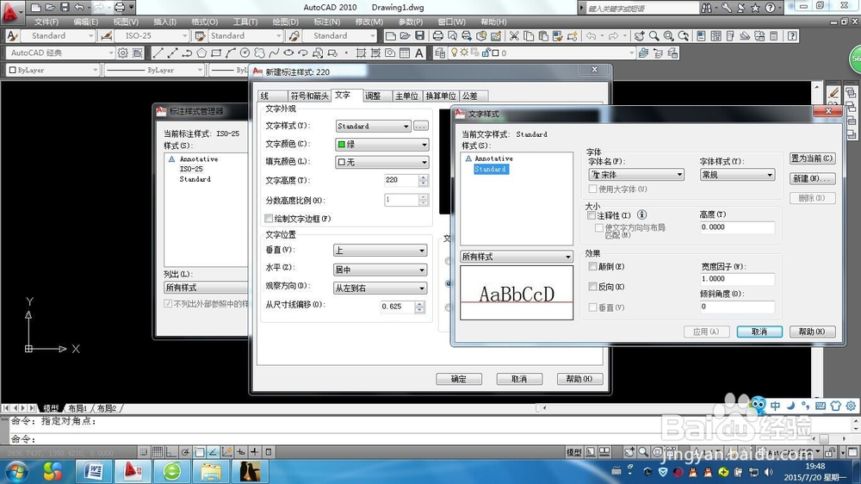This screenshot has height=484, width=861.
Task: Switch to the Primary Units tab
Action: tap(407, 96)
